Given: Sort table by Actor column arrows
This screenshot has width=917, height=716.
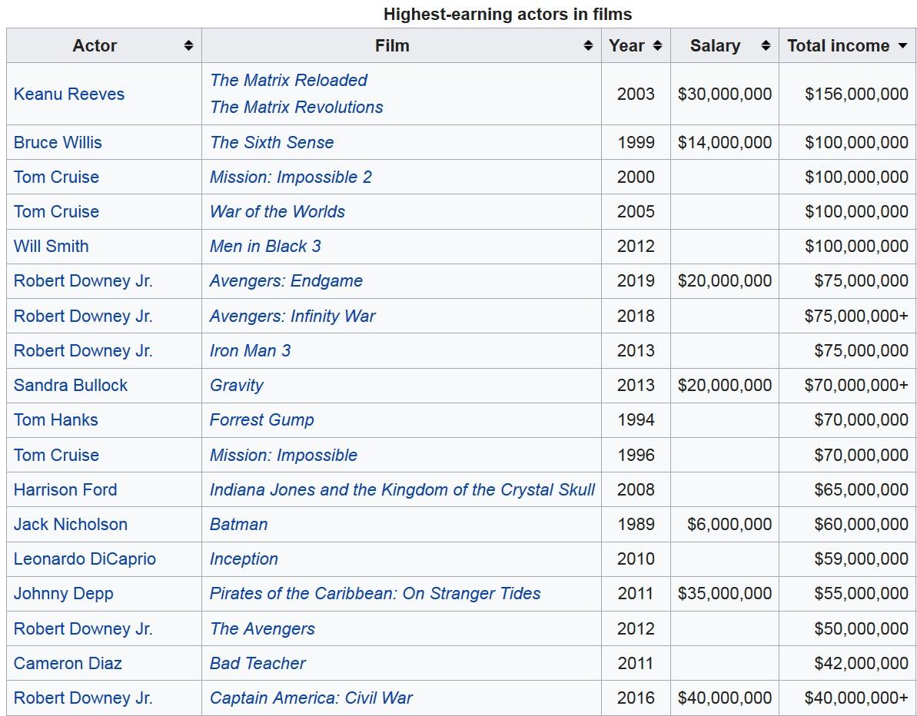Looking at the screenshot, I should coord(188,45).
